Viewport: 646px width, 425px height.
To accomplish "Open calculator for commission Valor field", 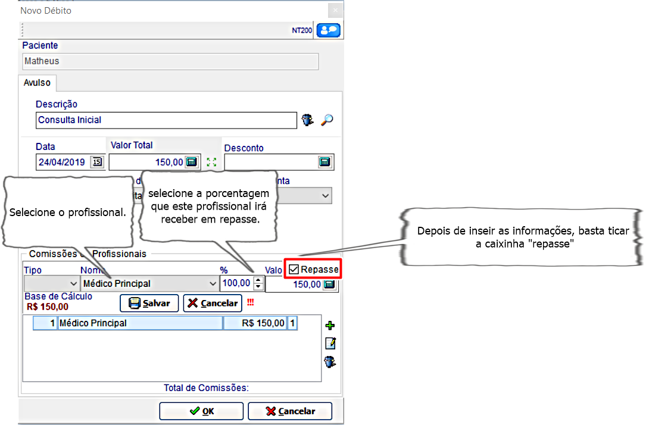I will point(329,285).
